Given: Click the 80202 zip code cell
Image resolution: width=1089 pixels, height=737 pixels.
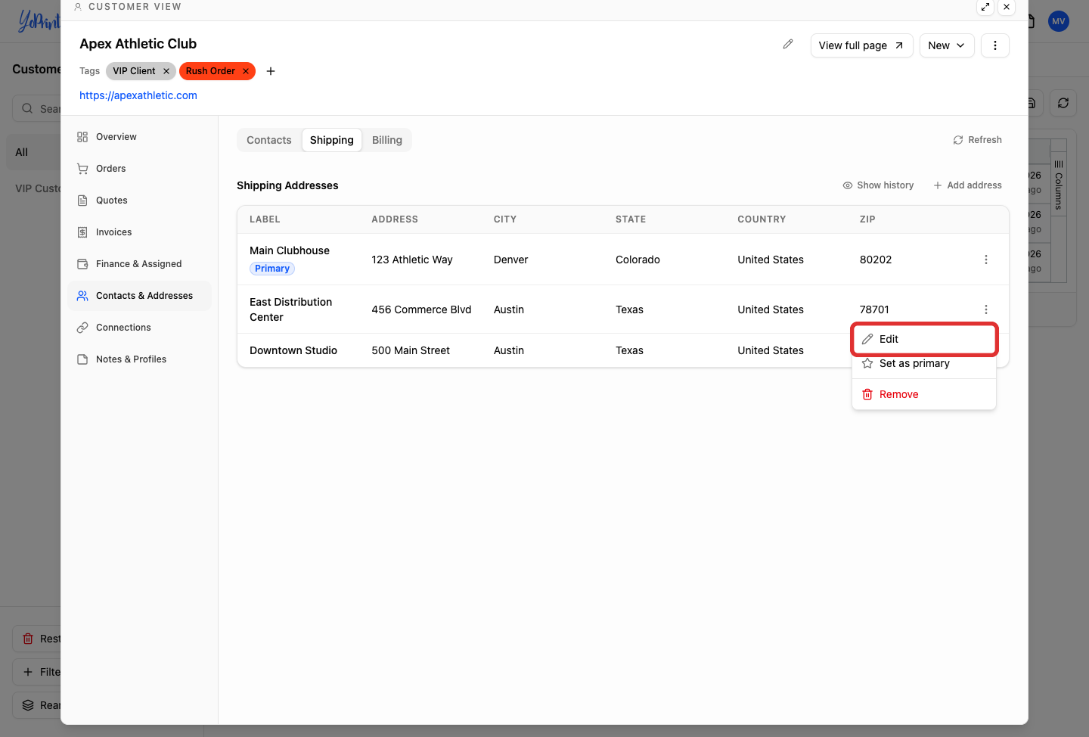Looking at the screenshot, I should tap(876, 260).
